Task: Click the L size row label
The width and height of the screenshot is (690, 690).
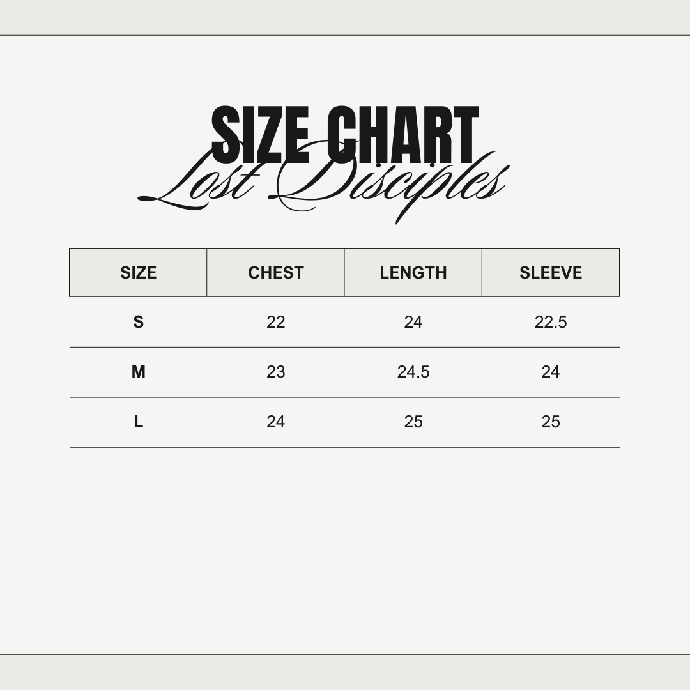Action: pyautogui.click(x=138, y=422)
